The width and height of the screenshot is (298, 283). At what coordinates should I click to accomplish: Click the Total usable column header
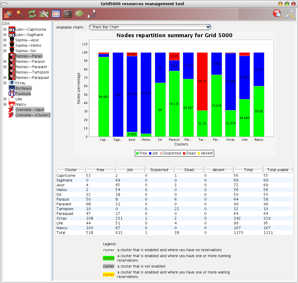(x=278, y=170)
